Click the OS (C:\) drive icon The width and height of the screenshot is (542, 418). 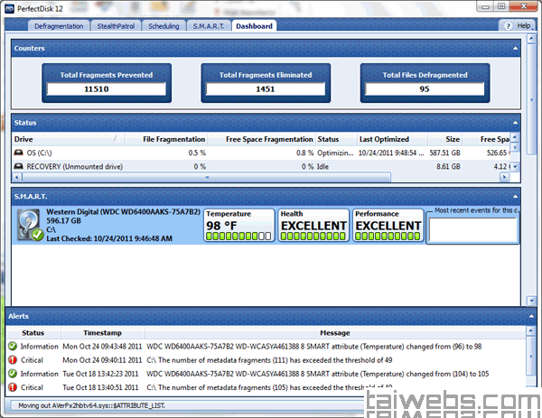click(x=19, y=153)
